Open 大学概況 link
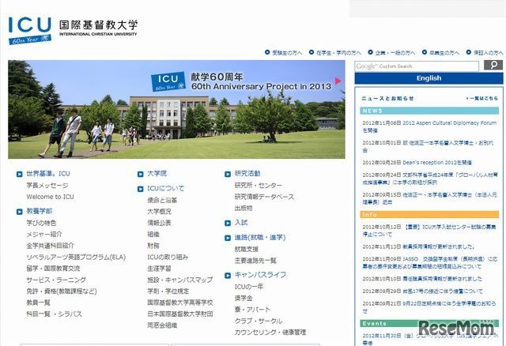The height and width of the screenshot is (346, 506). (x=159, y=212)
